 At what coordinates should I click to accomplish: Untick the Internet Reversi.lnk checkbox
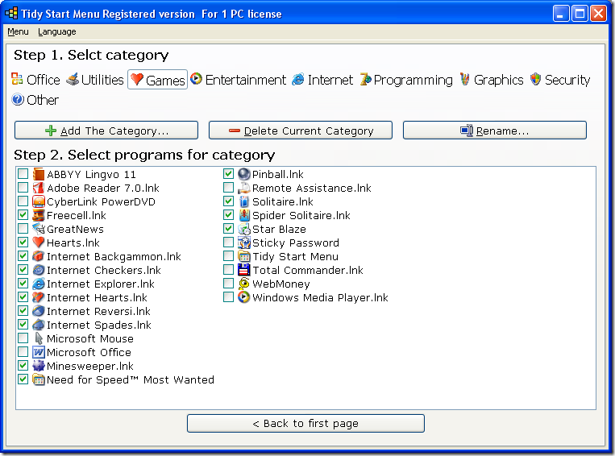point(23,311)
